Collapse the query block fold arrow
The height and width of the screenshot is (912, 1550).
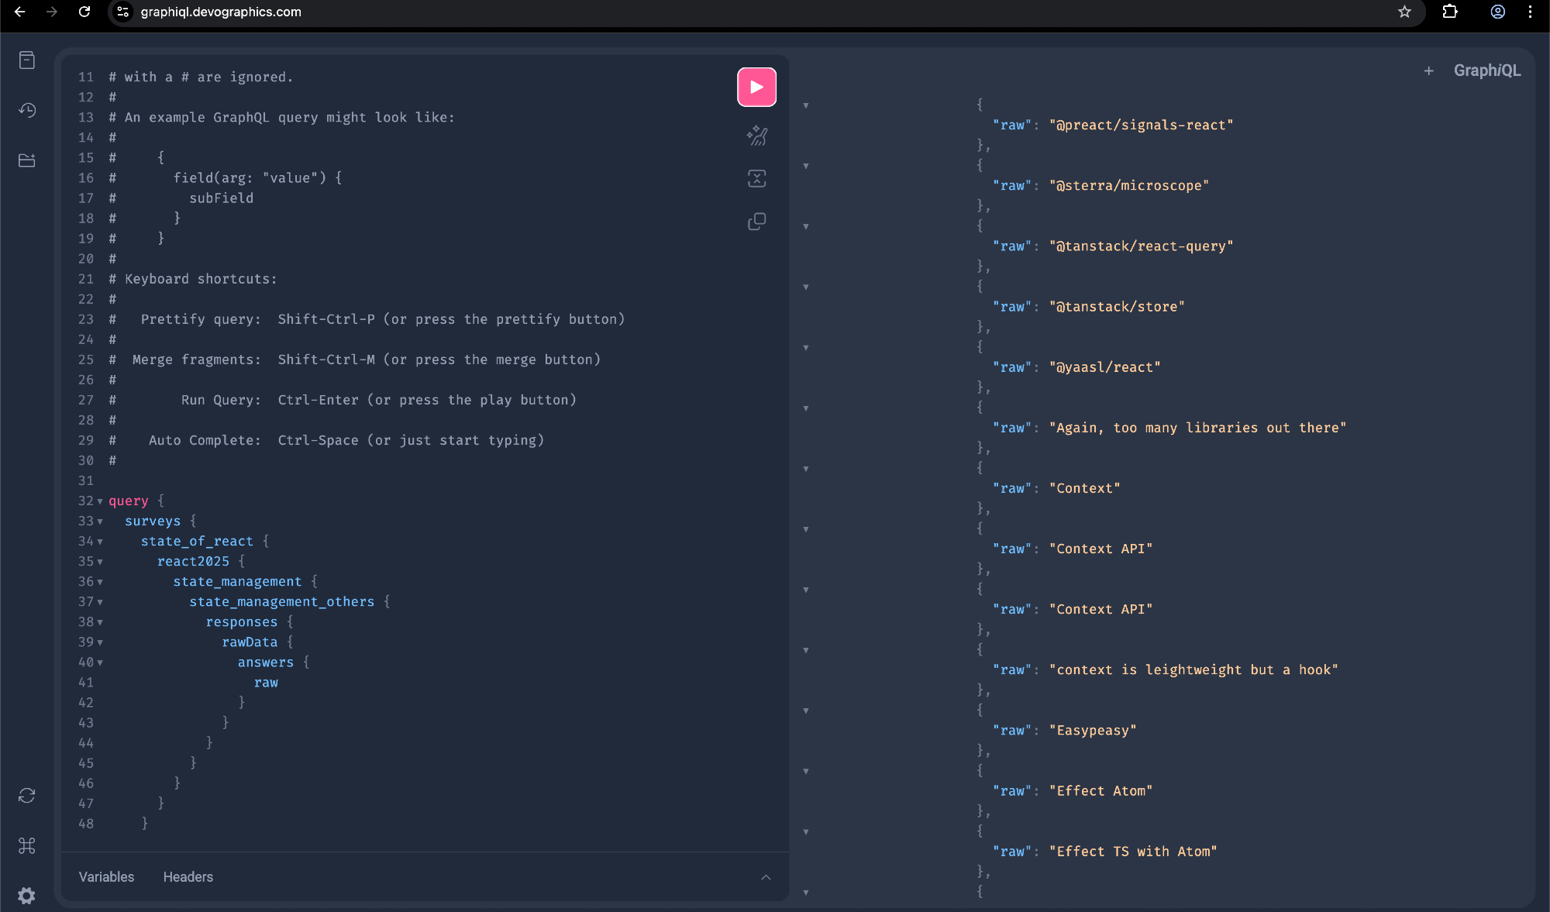[x=100, y=501]
